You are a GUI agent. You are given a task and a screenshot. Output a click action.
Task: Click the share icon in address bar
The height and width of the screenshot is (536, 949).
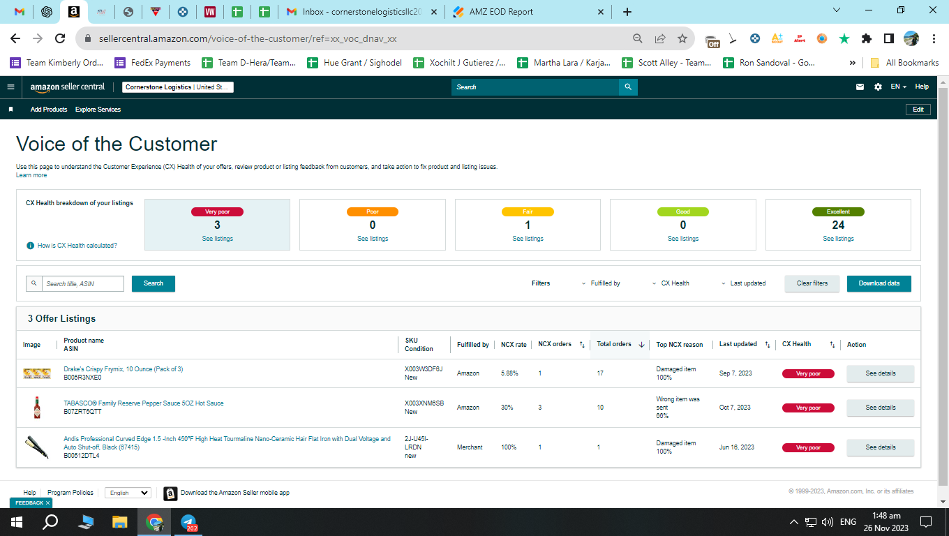[660, 38]
